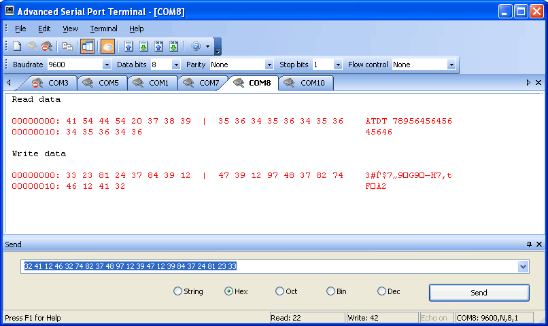Image resolution: width=548 pixels, height=326 pixels.
Task: Open the Baudrate dropdown
Action: (107, 65)
